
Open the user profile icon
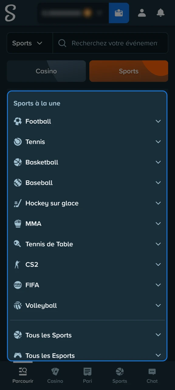pyautogui.click(x=142, y=13)
